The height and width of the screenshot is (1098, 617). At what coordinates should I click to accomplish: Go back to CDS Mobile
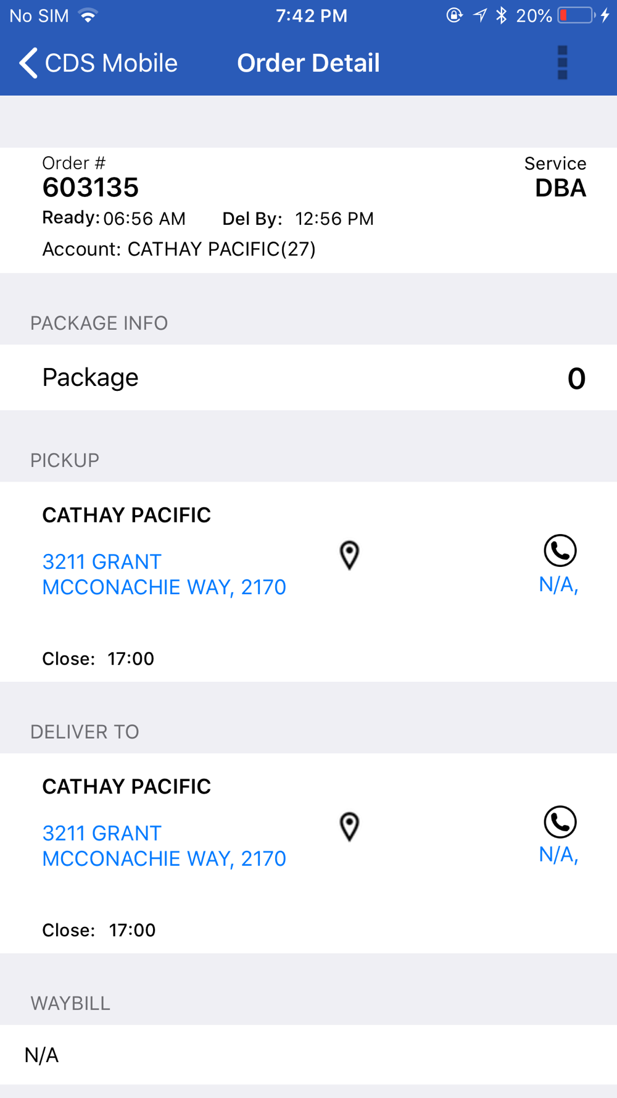[98, 63]
